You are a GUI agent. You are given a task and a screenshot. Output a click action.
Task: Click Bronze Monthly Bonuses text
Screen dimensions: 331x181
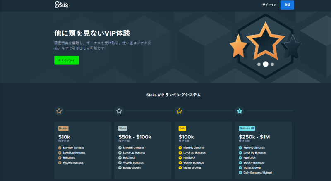click(74, 148)
